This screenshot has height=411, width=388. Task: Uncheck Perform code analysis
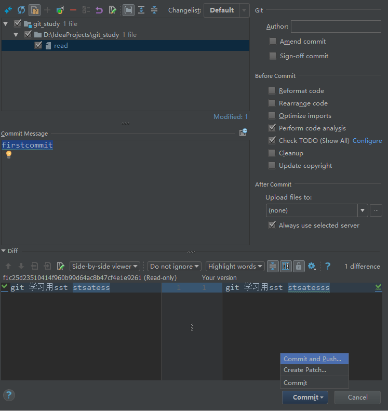point(272,128)
